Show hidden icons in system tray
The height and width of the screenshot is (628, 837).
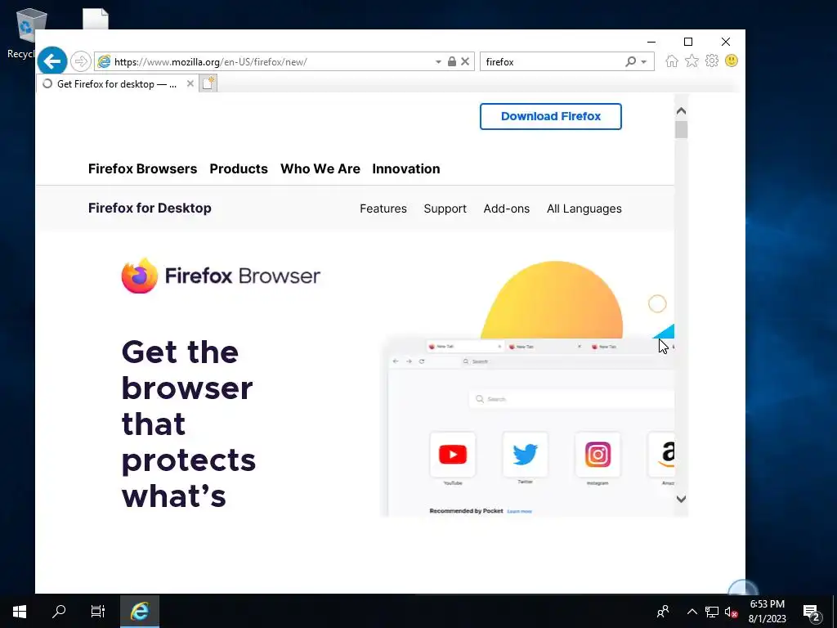[x=692, y=612]
